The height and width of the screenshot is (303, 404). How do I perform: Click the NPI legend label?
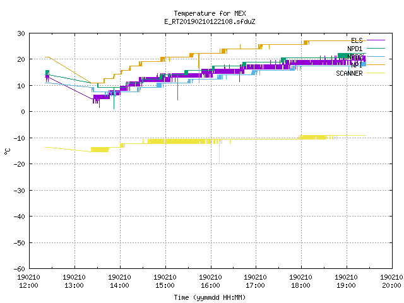pos(357,65)
